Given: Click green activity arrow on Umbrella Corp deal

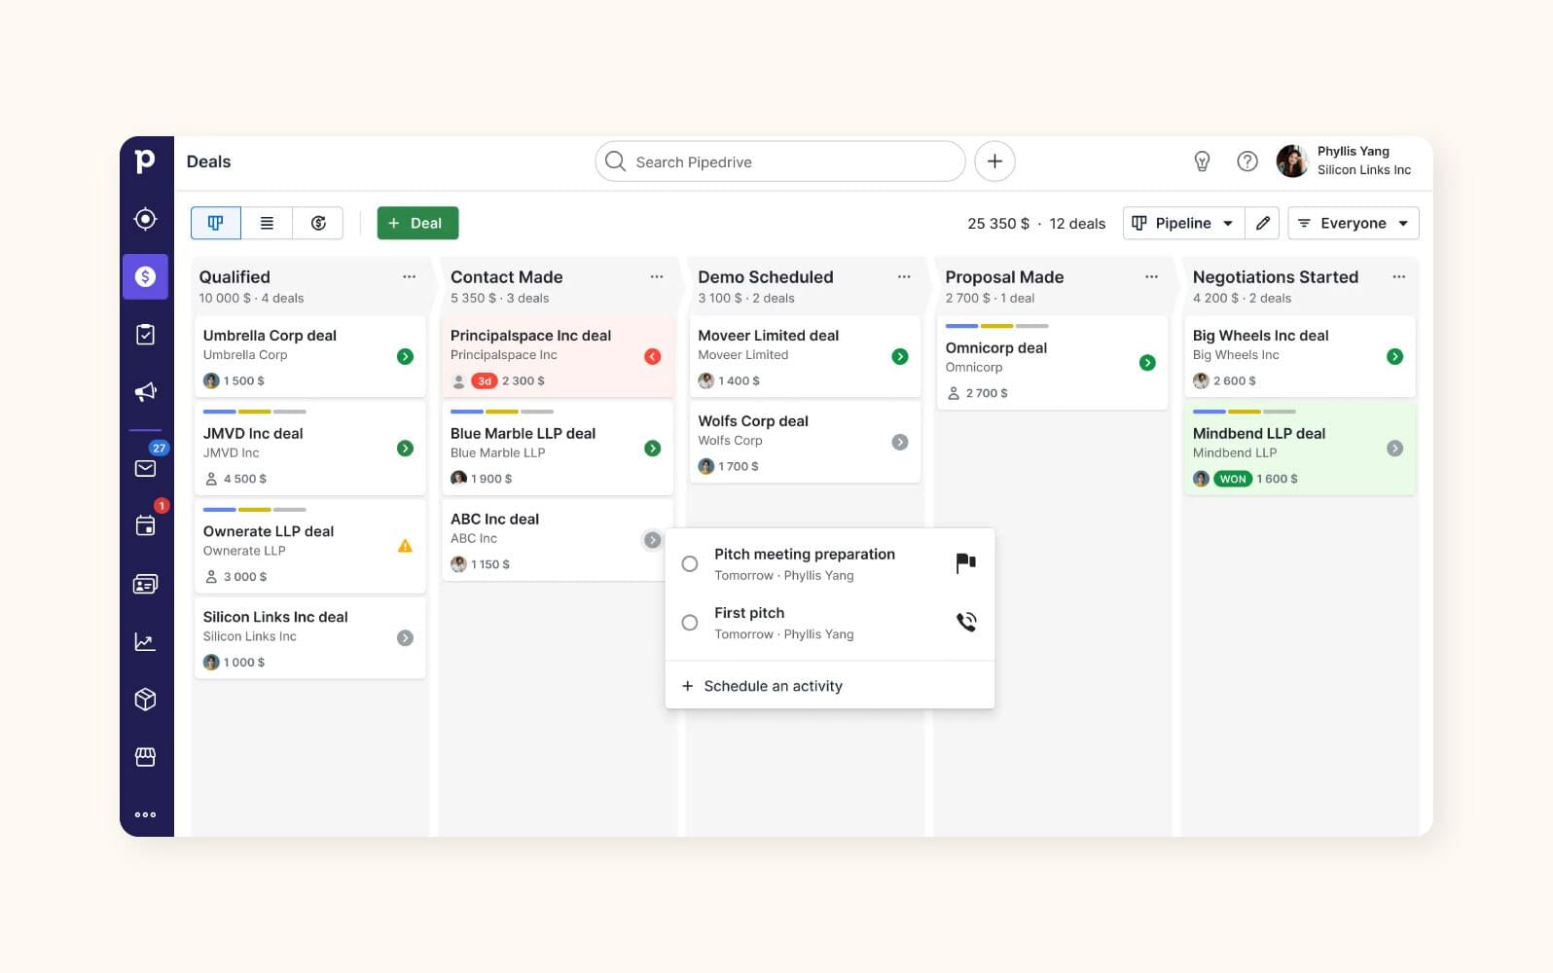Looking at the screenshot, I should pyautogui.click(x=405, y=356).
